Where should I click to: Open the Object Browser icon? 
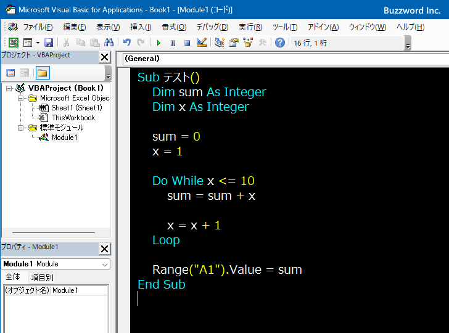[x=248, y=43]
